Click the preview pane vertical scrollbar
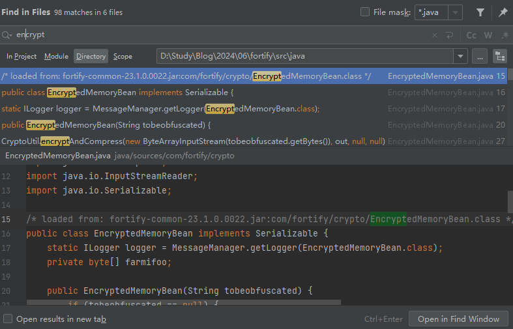 pos(510,202)
